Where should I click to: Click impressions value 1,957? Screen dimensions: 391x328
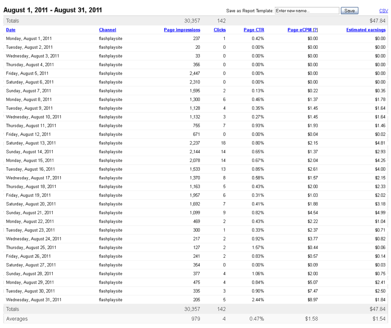(x=195, y=195)
